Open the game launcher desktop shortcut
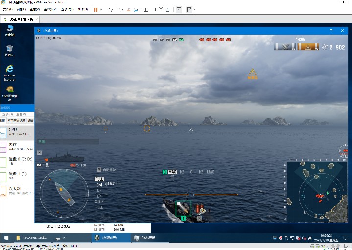Image resolution: width=352 pixels, height=250 pixels. coord(9,94)
